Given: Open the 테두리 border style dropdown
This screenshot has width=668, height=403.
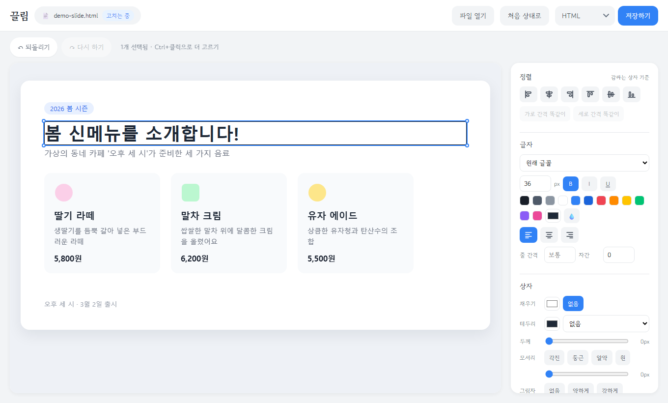Looking at the screenshot, I should point(606,324).
